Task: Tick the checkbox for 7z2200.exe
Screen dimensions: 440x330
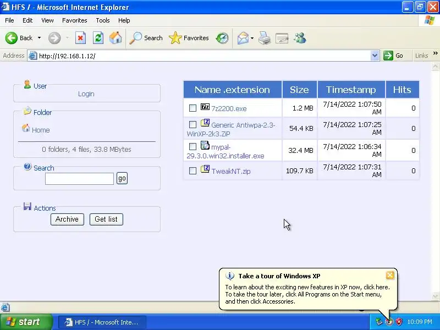Action: (x=193, y=108)
